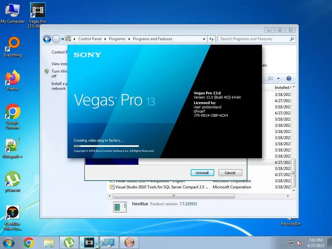Click the vertical scrollbar down arrow
This screenshot has width=332, height=249.
coord(294,191)
